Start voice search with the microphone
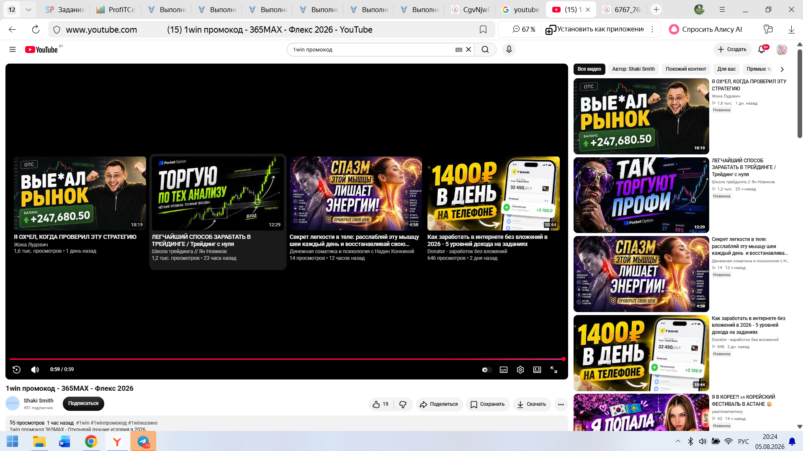The height and width of the screenshot is (451, 803). [509, 49]
